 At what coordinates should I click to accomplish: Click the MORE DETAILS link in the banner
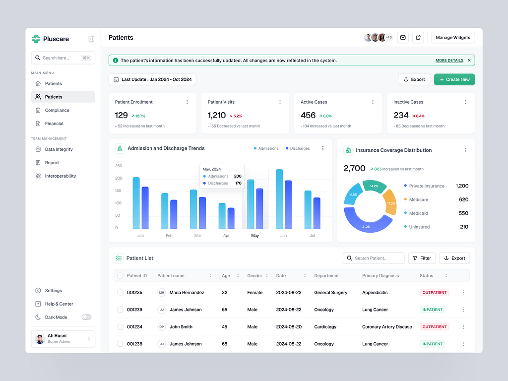click(x=448, y=60)
